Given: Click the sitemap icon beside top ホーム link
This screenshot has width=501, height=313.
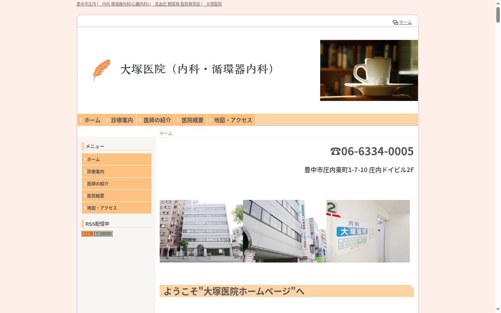Looking at the screenshot, I should (395, 22).
